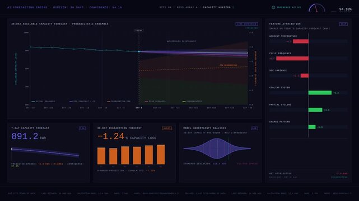Click the Alert badge on degradation forecast

167,128
